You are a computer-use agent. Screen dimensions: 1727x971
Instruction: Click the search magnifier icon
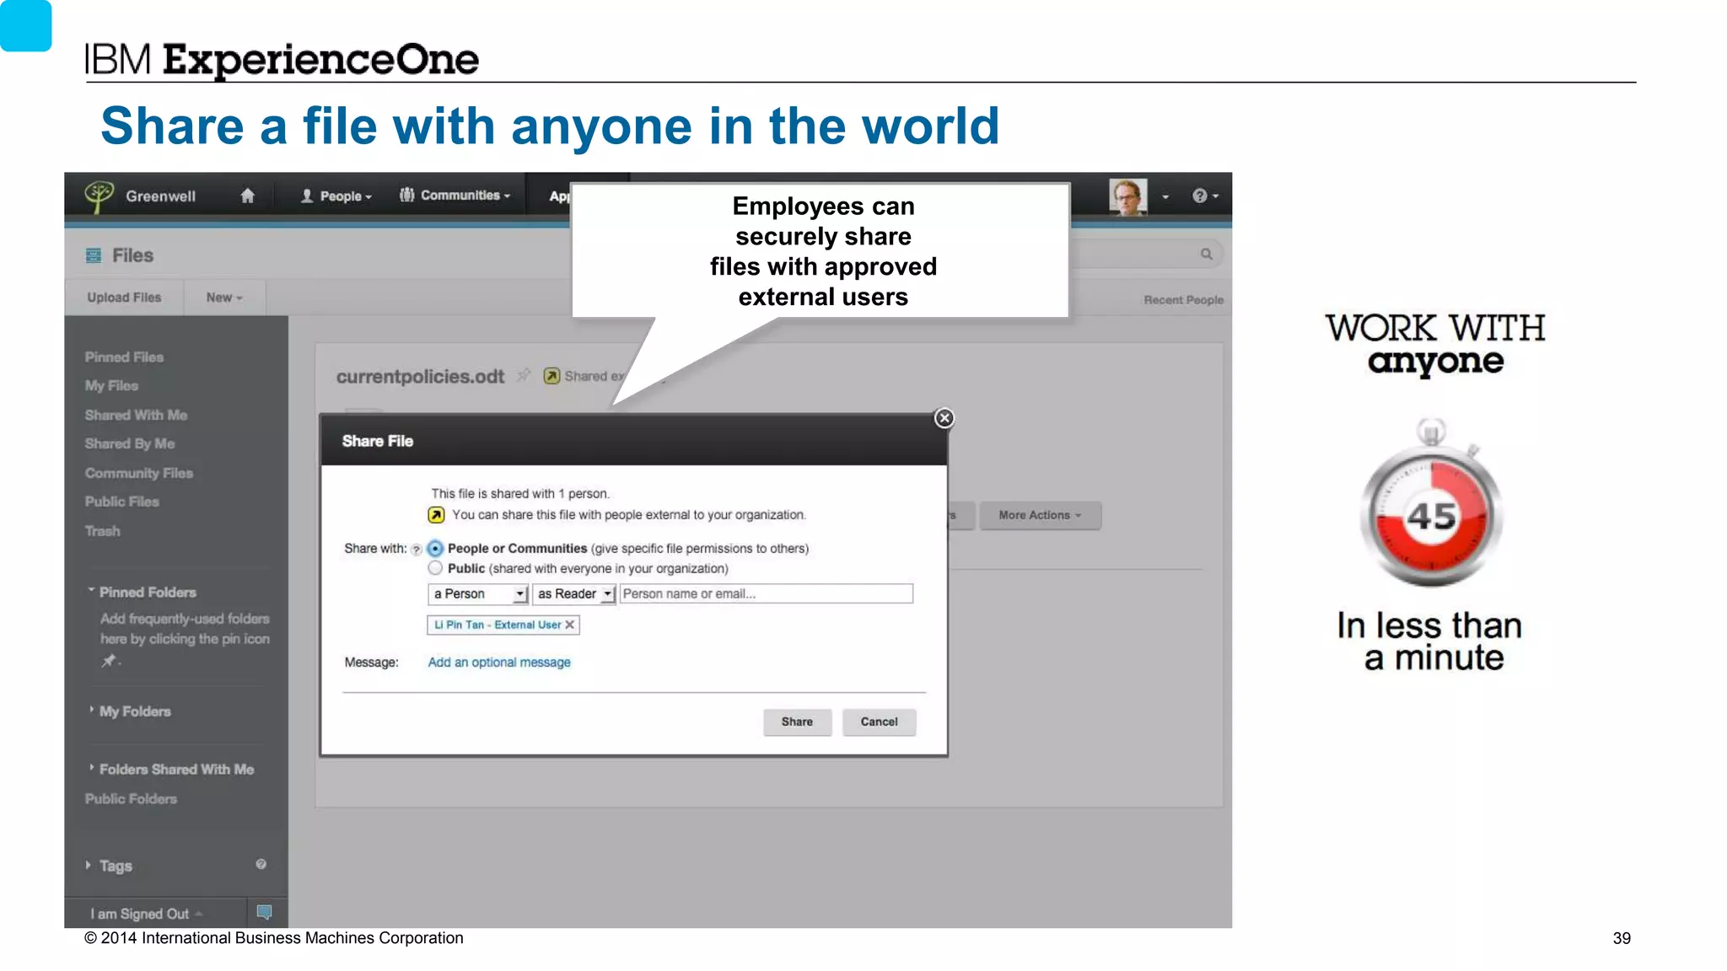point(1207,254)
